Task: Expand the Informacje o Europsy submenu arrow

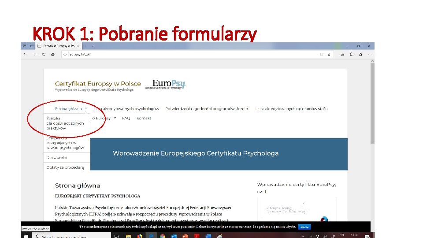Action: click(x=115, y=118)
